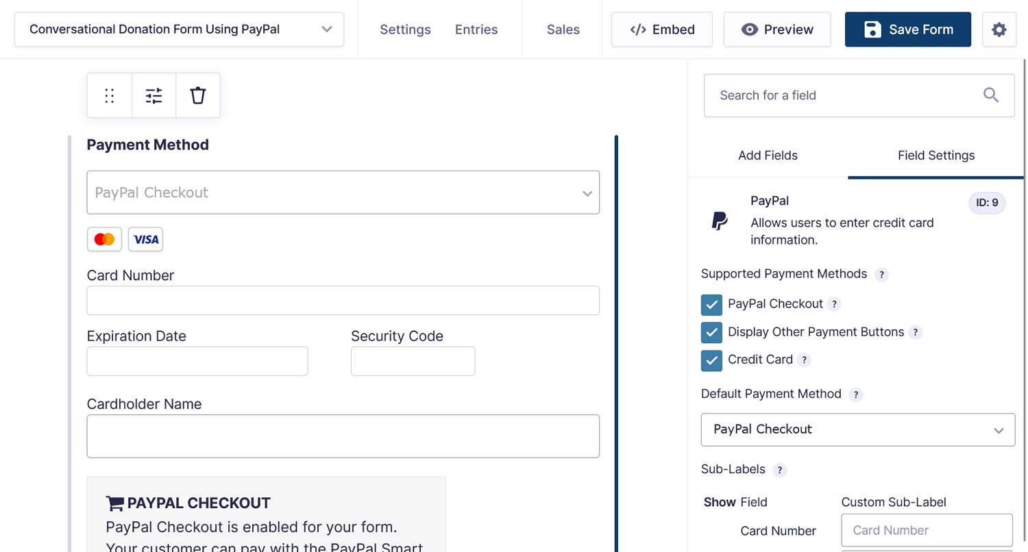Click the Payment Method field label
Viewport: 1028px width, 552px height.
point(148,145)
